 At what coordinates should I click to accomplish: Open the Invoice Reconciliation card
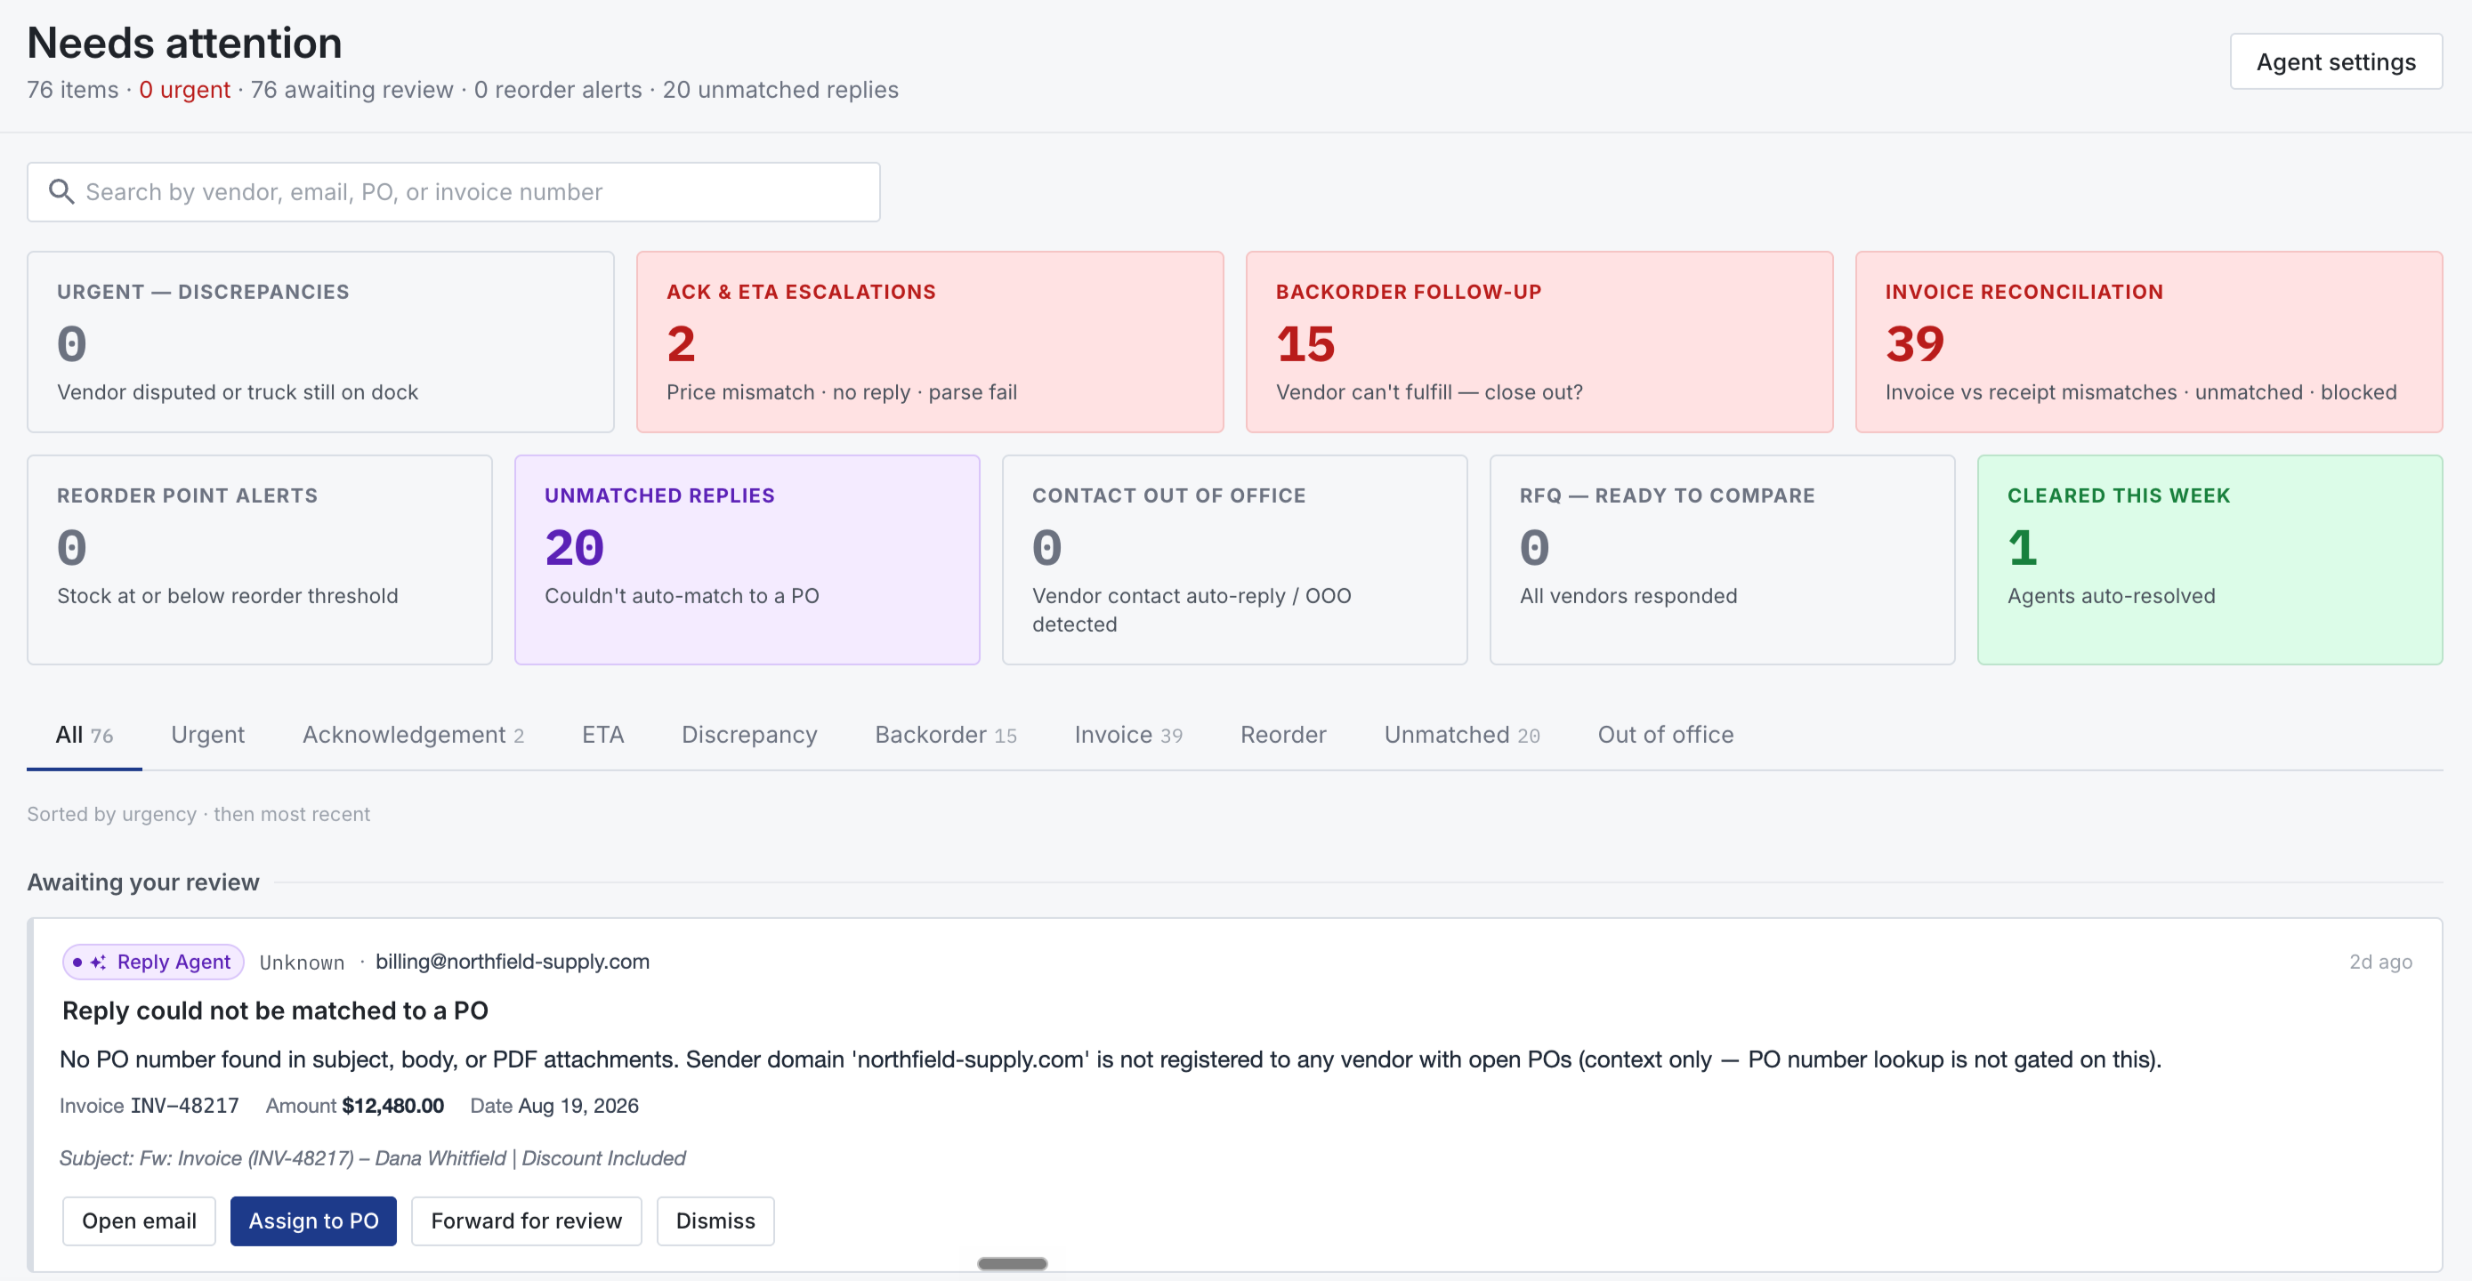pyautogui.click(x=2149, y=342)
